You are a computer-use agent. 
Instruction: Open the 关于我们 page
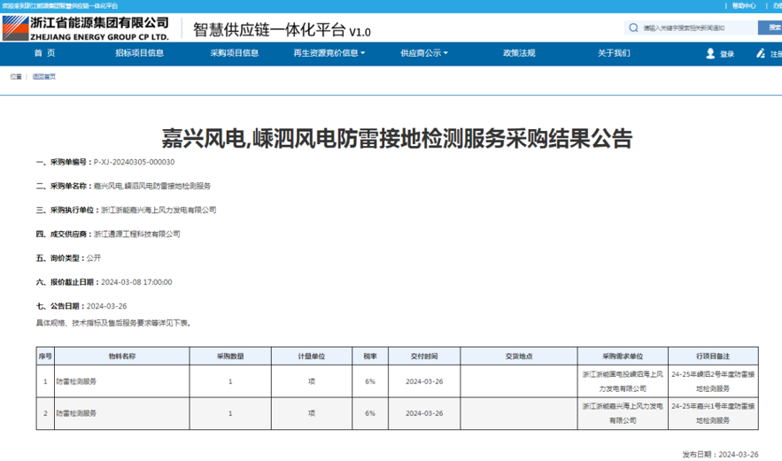(613, 53)
